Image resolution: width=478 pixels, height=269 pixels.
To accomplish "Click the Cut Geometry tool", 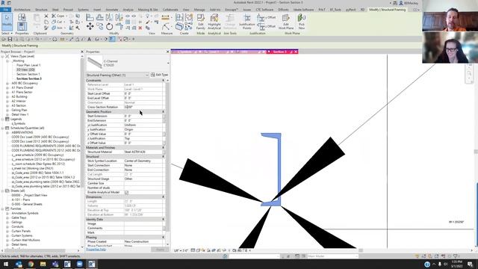I will tap(58, 22).
